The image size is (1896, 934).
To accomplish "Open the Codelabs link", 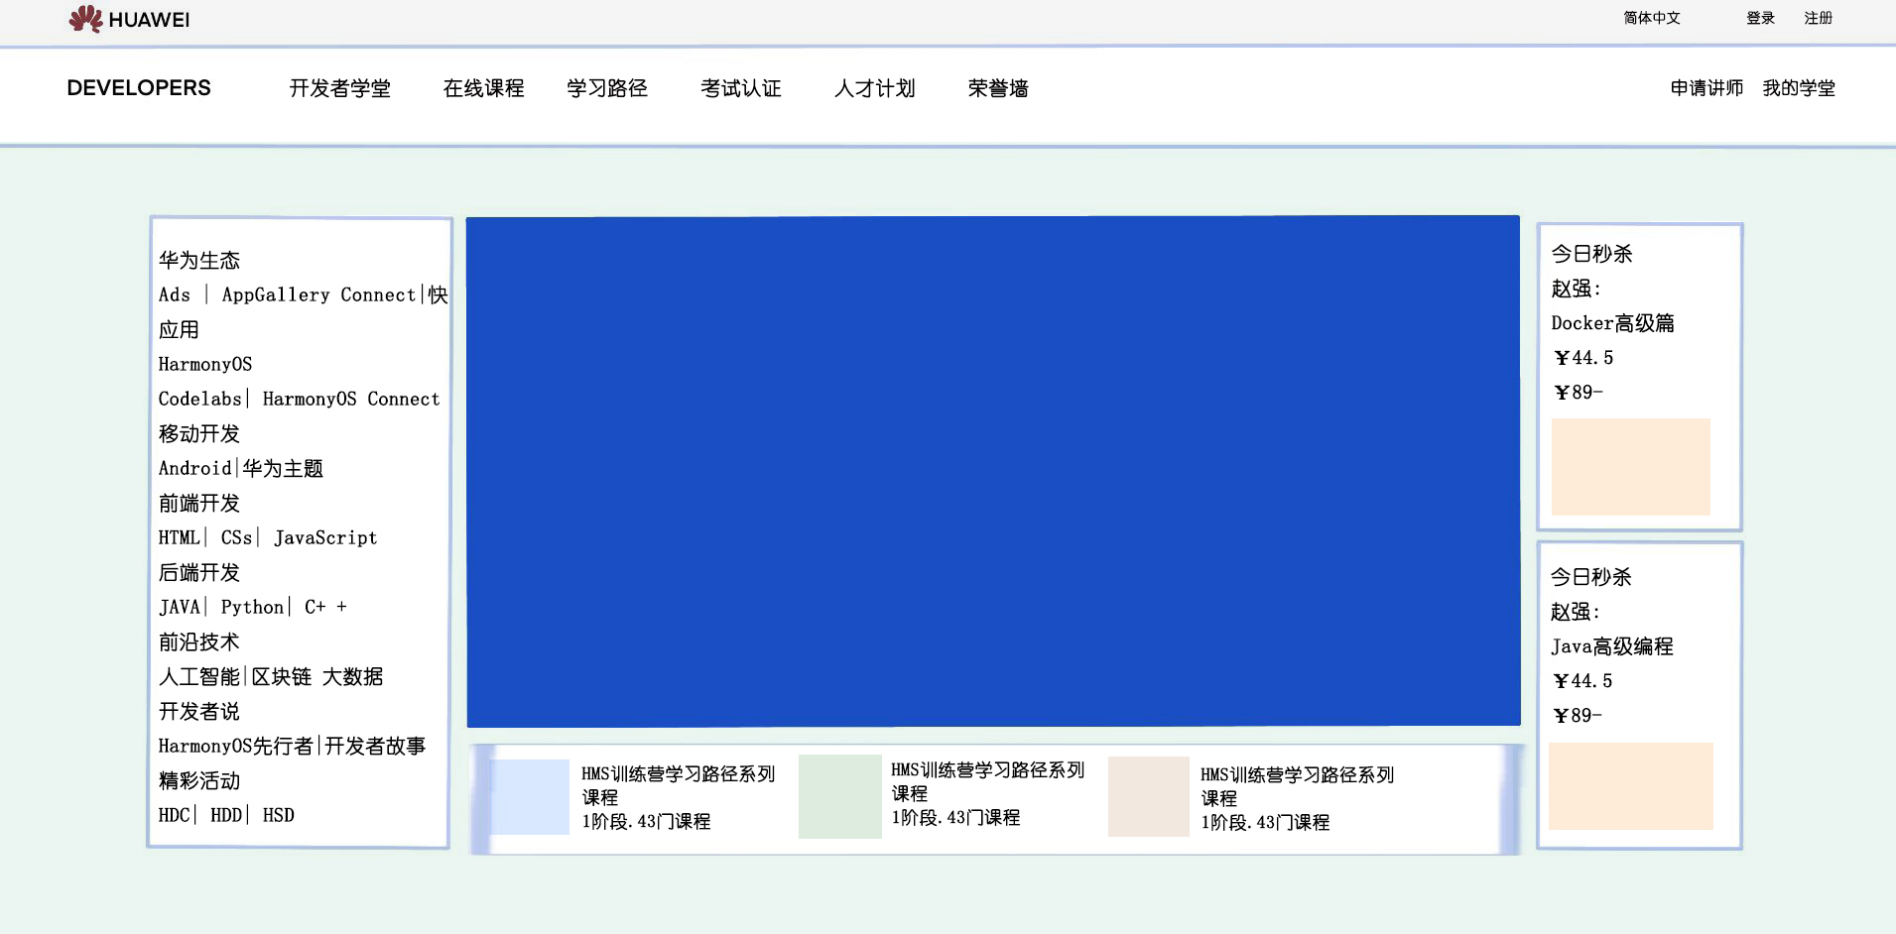I will pos(199,399).
